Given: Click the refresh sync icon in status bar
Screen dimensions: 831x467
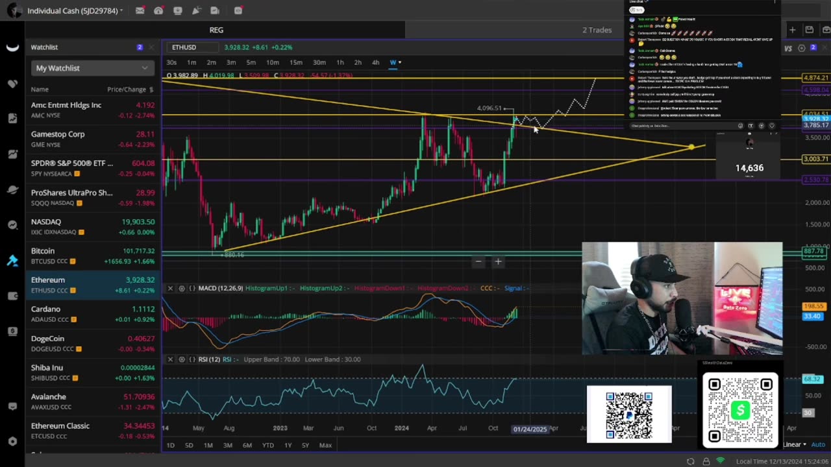Looking at the screenshot, I should tap(691, 461).
